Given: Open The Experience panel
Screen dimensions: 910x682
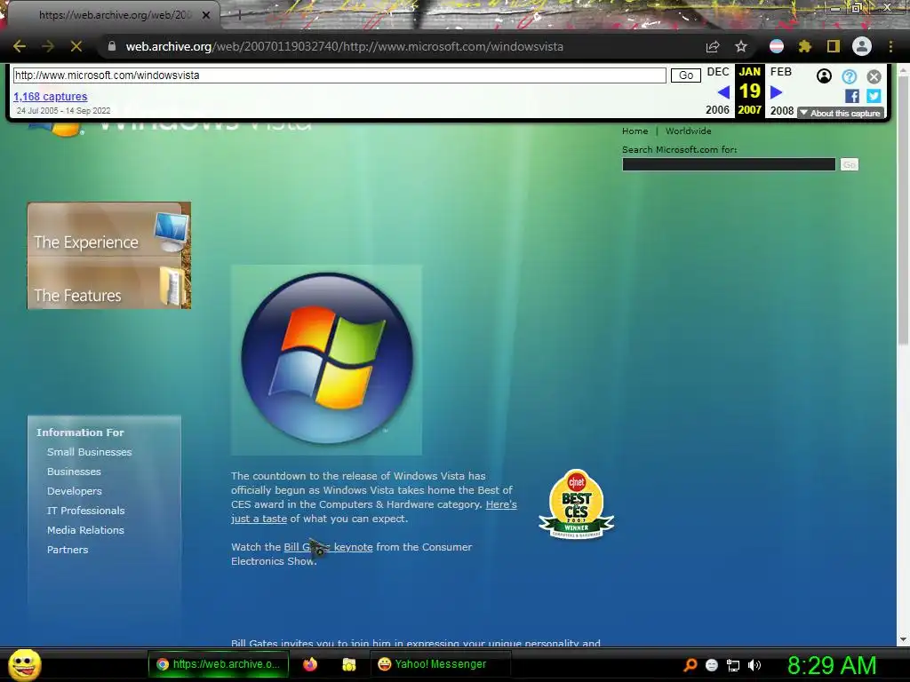Looking at the screenshot, I should pos(109,230).
